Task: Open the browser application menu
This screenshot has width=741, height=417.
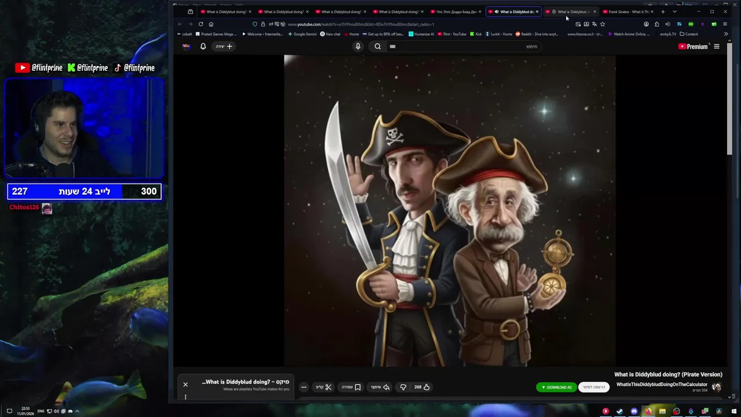Action: coord(725,24)
